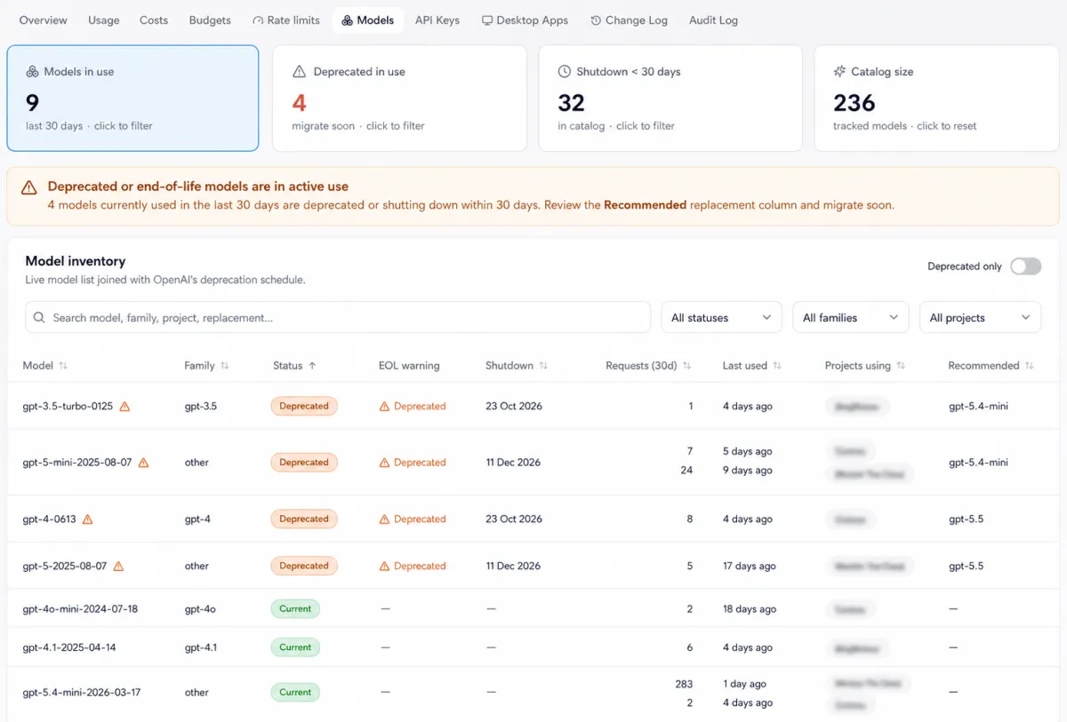Click the alert banner warning triangle
This screenshot has width=1067, height=722.
(29, 187)
